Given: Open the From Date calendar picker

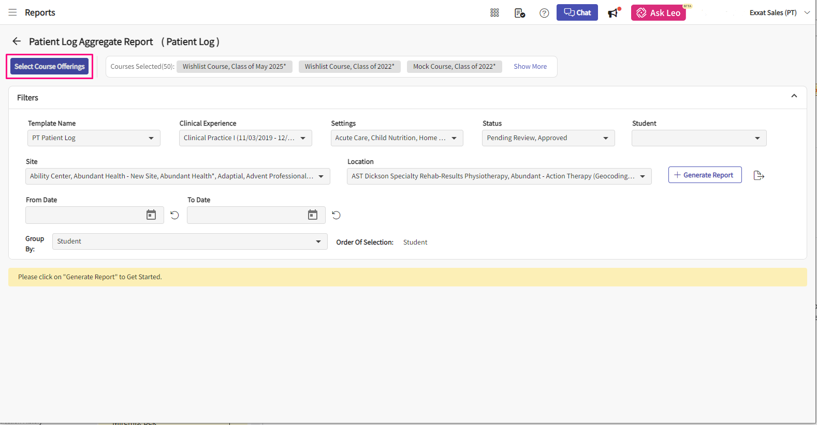Looking at the screenshot, I should [x=151, y=215].
